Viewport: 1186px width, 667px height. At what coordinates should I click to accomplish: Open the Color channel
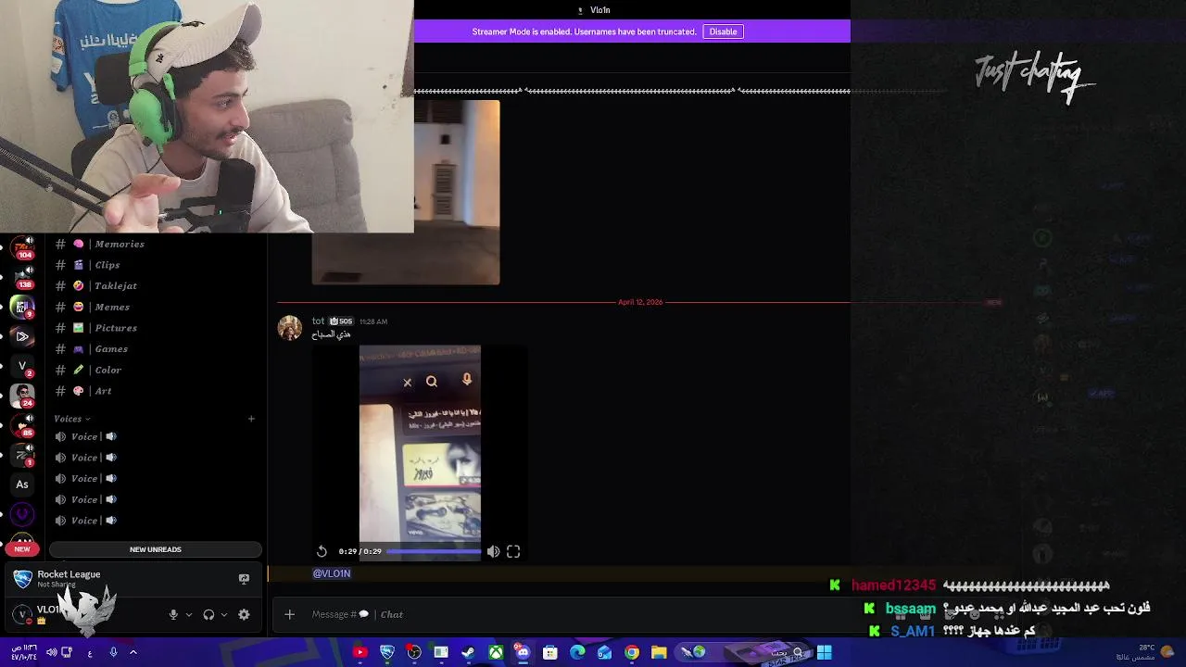[156, 370]
